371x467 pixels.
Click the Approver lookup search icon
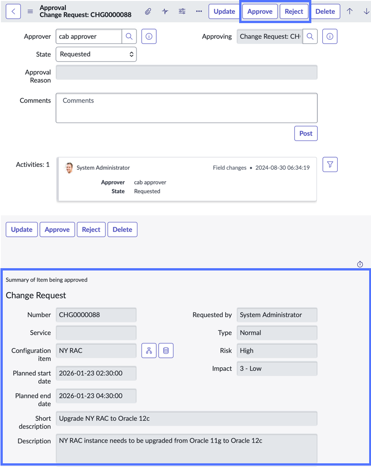click(x=129, y=37)
